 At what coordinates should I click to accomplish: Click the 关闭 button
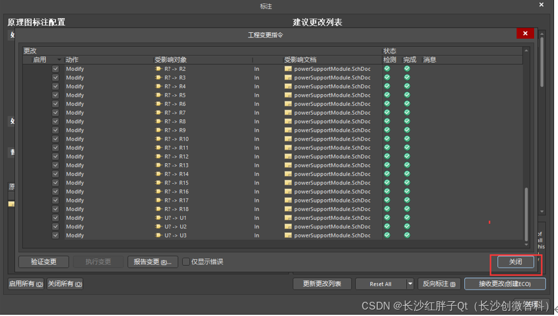click(515, 262)
